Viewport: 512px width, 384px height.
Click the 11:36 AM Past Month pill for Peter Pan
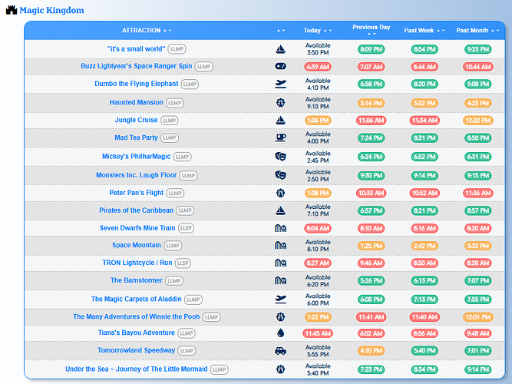click(x=477, y=193)
